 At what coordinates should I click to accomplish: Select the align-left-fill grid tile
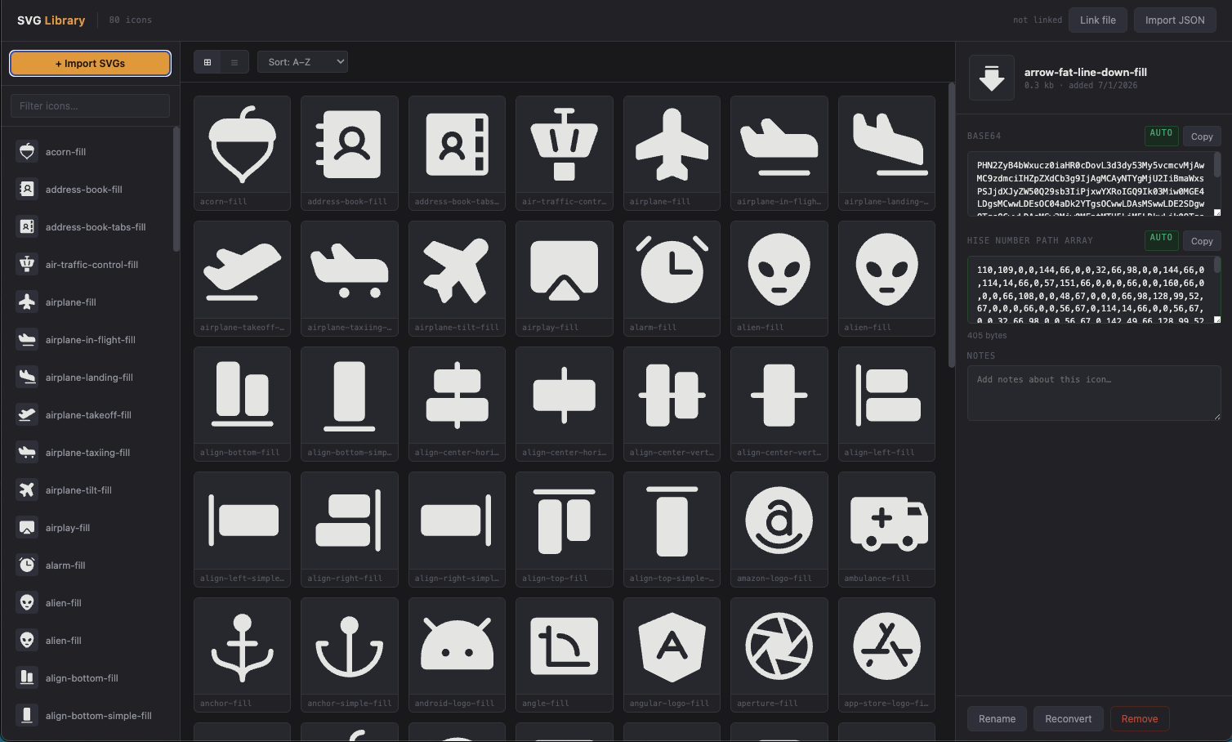(886, 404)
